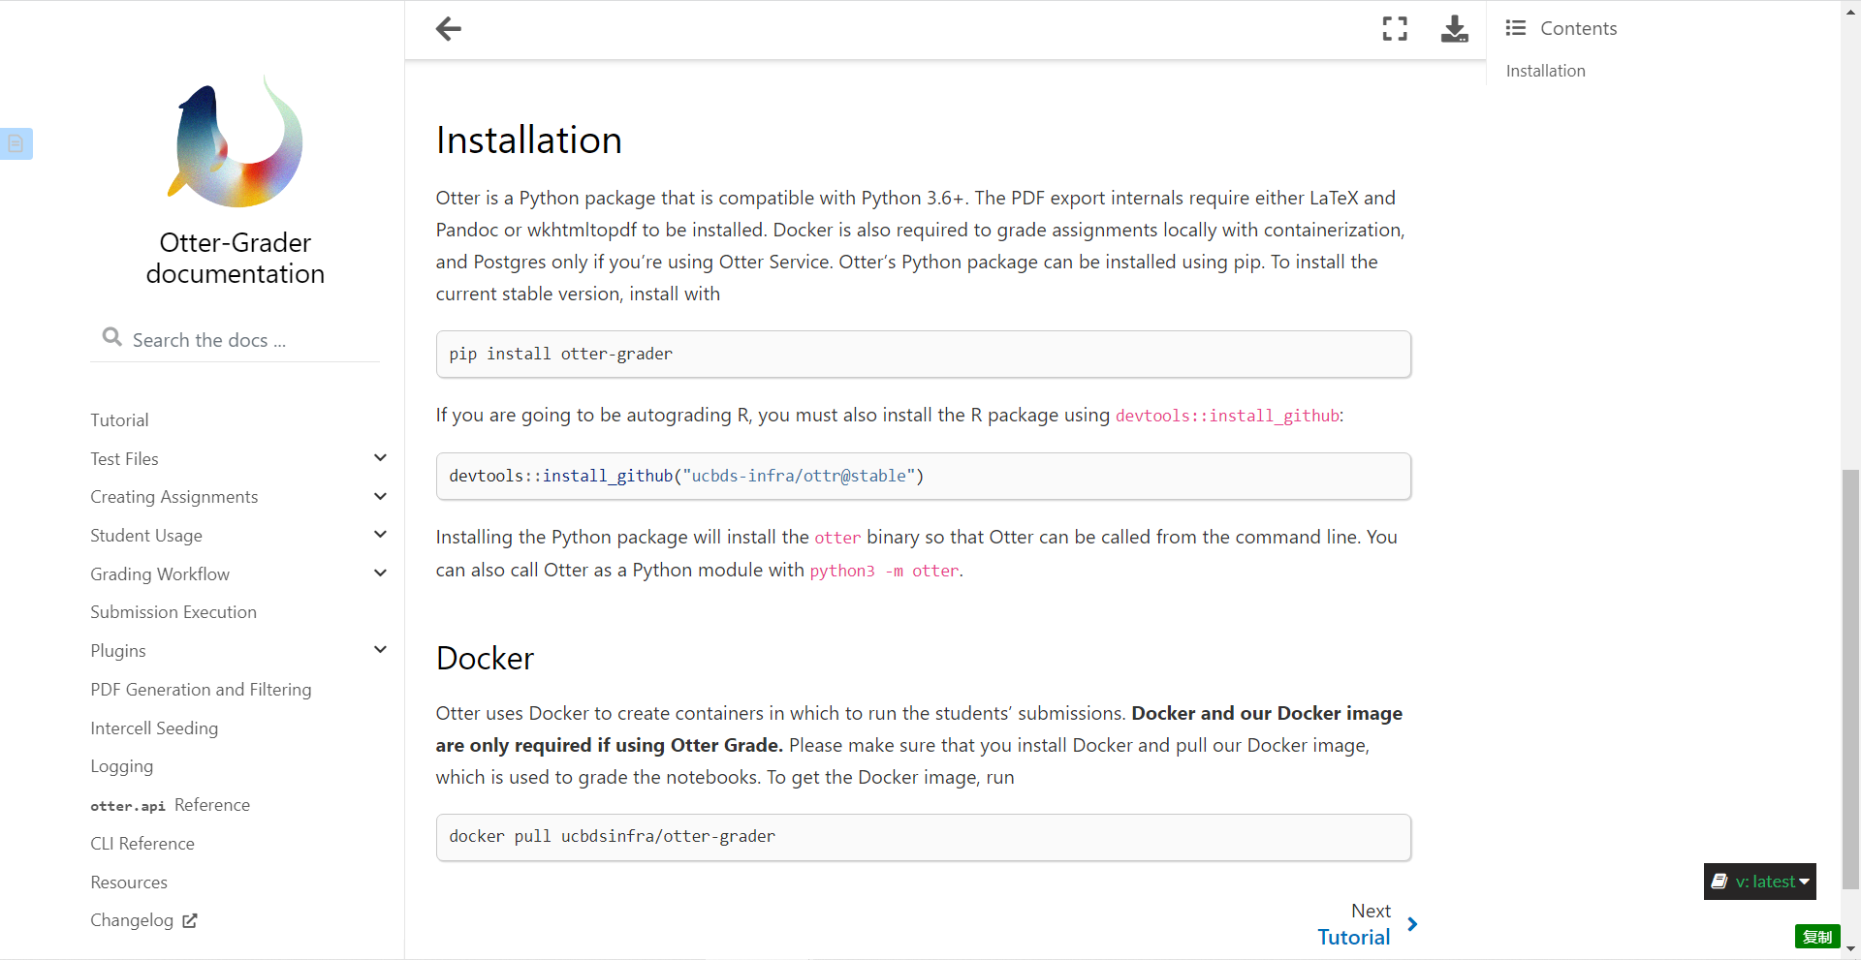Click the Installation heading
The image size is (1861, 960).
528,140
